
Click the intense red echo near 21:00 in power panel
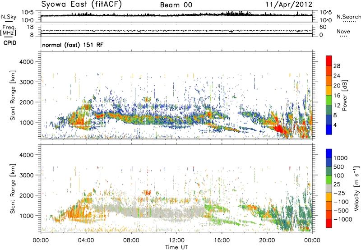[279, 129]
